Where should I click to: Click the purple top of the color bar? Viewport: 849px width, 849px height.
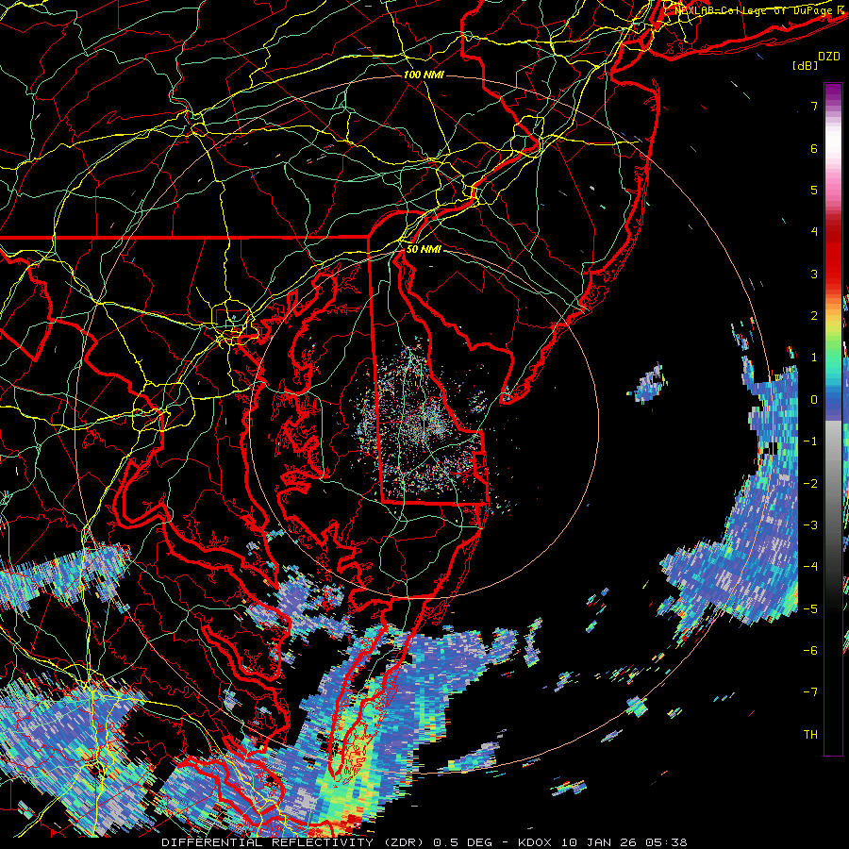click(x=833, y=93)
